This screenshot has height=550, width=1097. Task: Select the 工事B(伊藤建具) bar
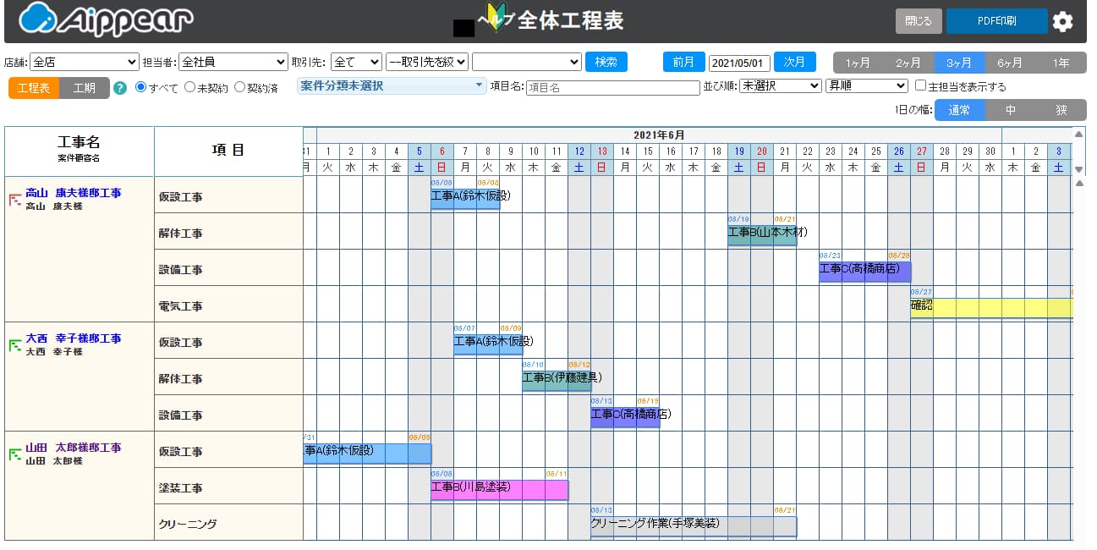(x=557, y=381)
